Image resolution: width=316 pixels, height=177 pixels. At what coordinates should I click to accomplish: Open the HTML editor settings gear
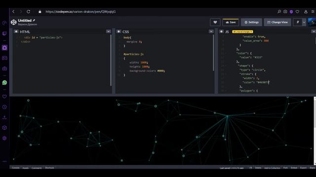click(x=16, y=31)
